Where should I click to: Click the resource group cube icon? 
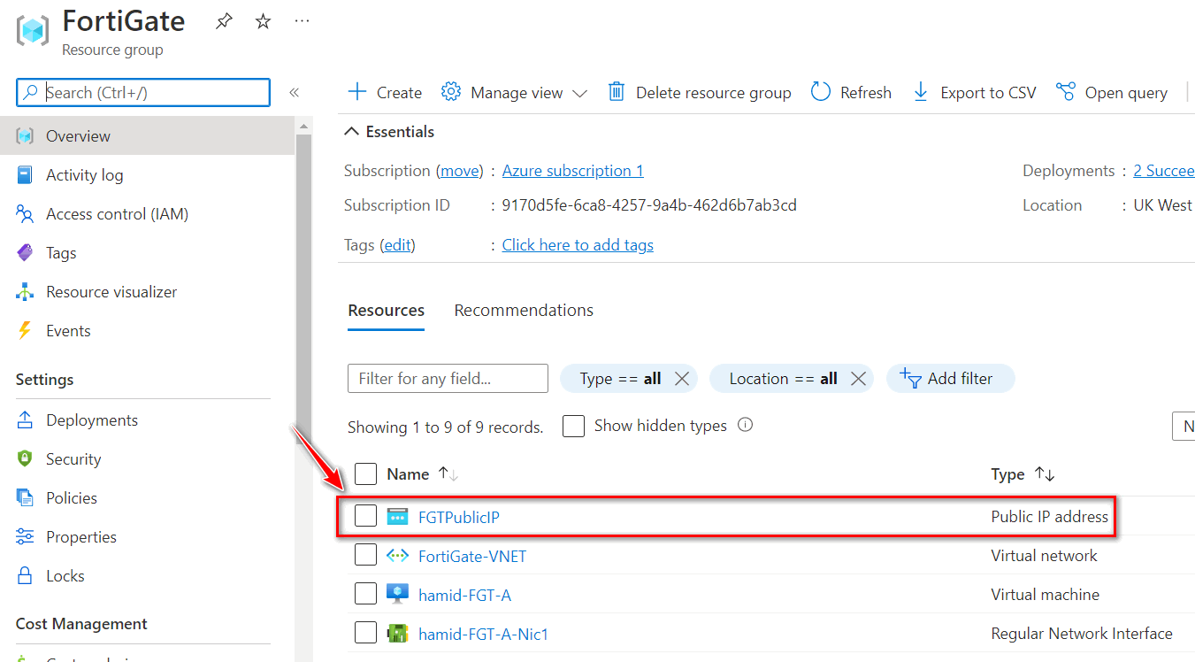coord(33,31)
